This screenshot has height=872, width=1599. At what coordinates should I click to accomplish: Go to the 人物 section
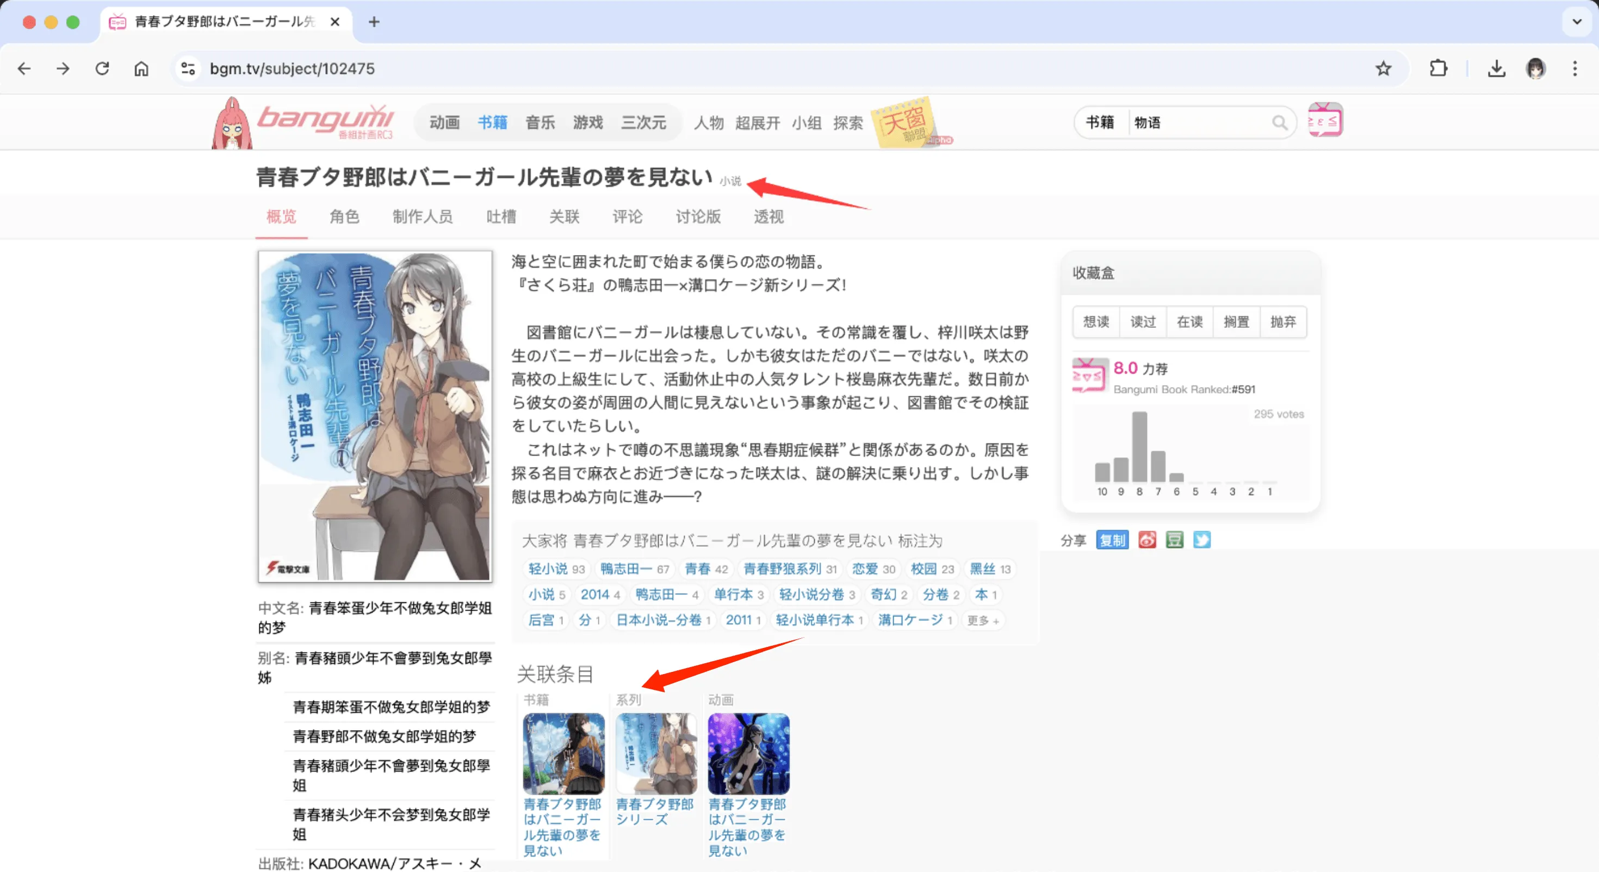pyautogui.click(x=708, y=123)
